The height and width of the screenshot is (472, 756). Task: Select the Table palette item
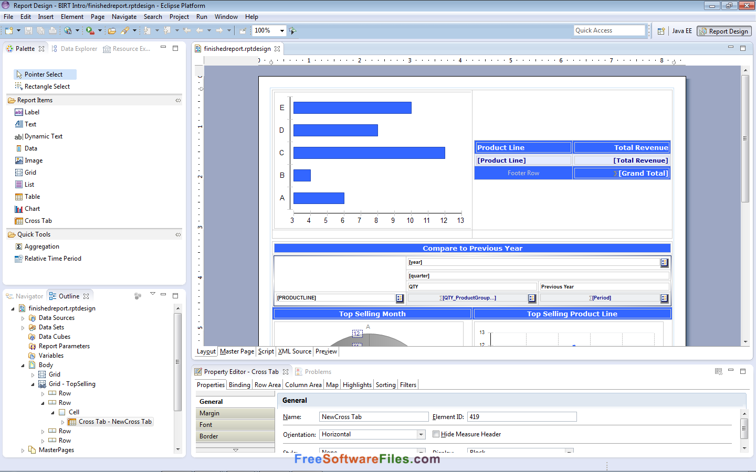27,197
